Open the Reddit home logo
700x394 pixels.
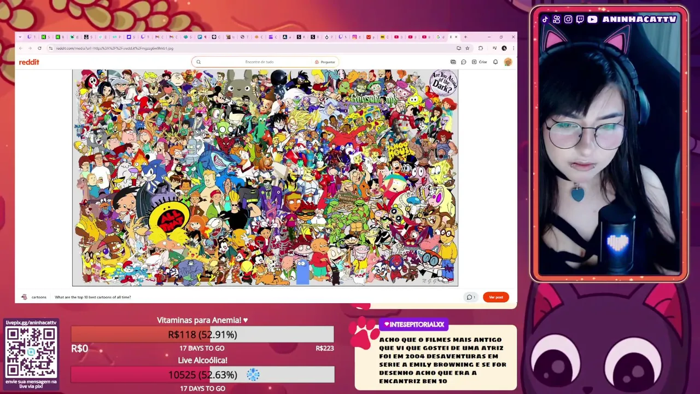point(29,62)
